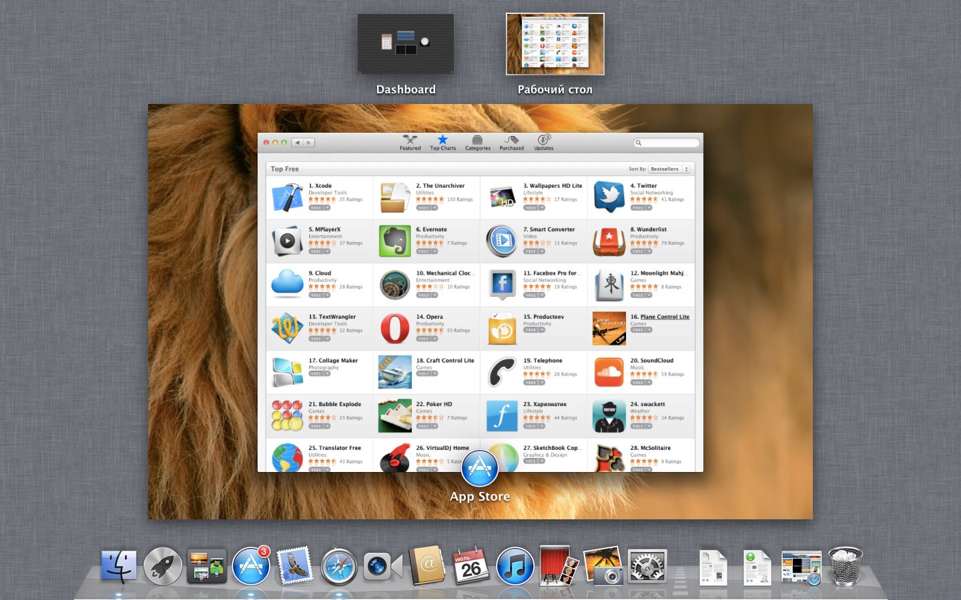Open Mission Control icon in Dock
Viewport: 961px width, 600px height.
(206, 566)
